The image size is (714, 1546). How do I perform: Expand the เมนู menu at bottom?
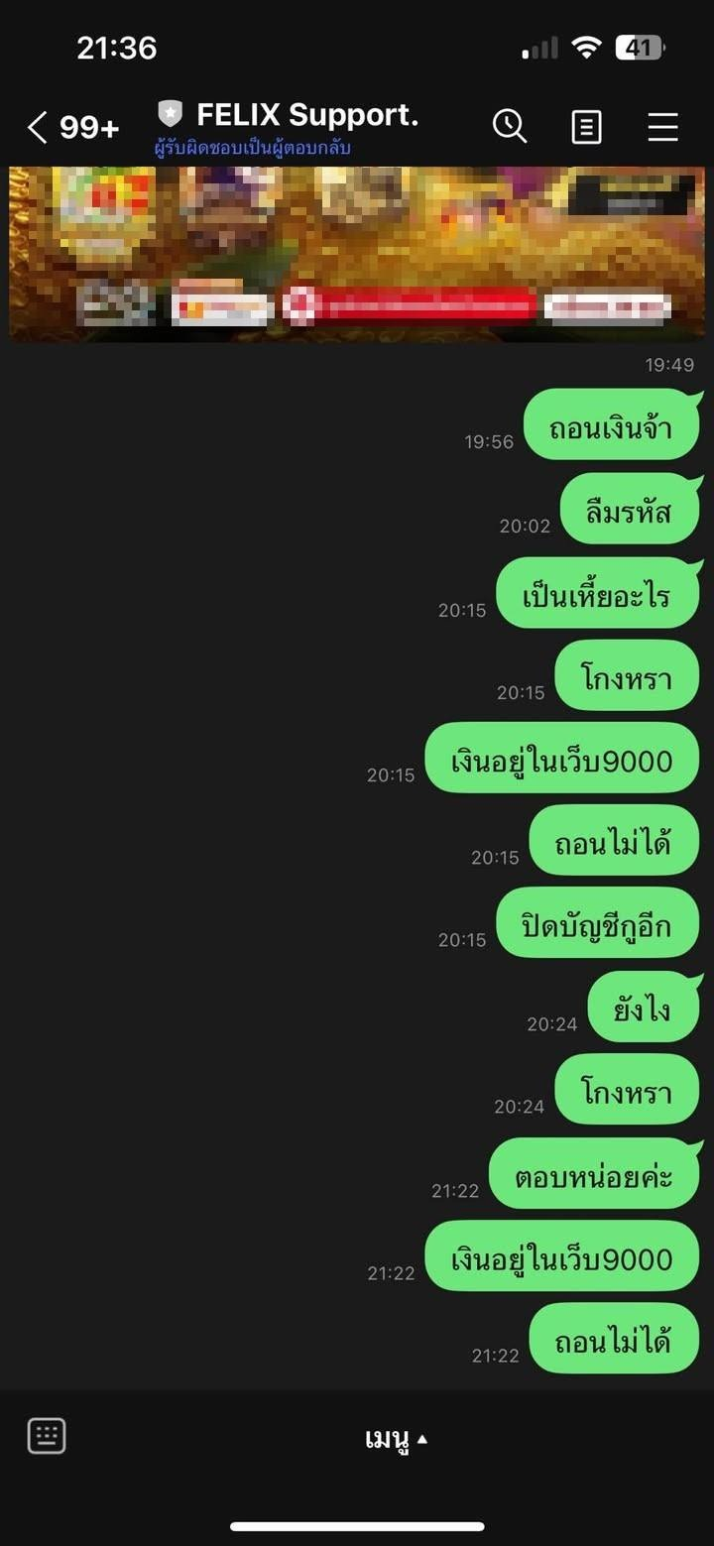(x=396, y=1439)
